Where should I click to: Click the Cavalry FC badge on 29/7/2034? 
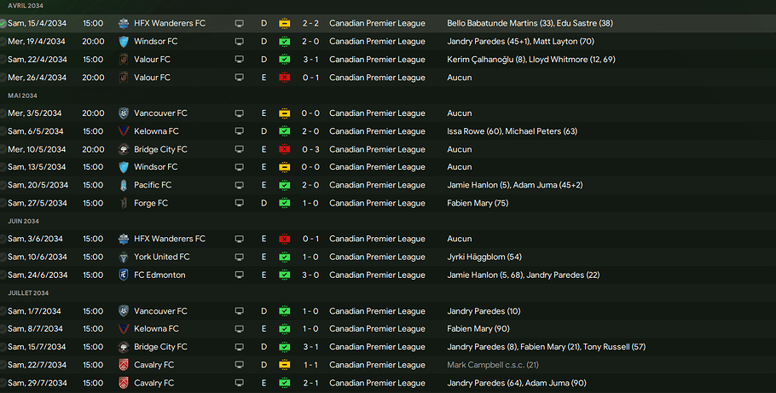[x=124, y=383]
